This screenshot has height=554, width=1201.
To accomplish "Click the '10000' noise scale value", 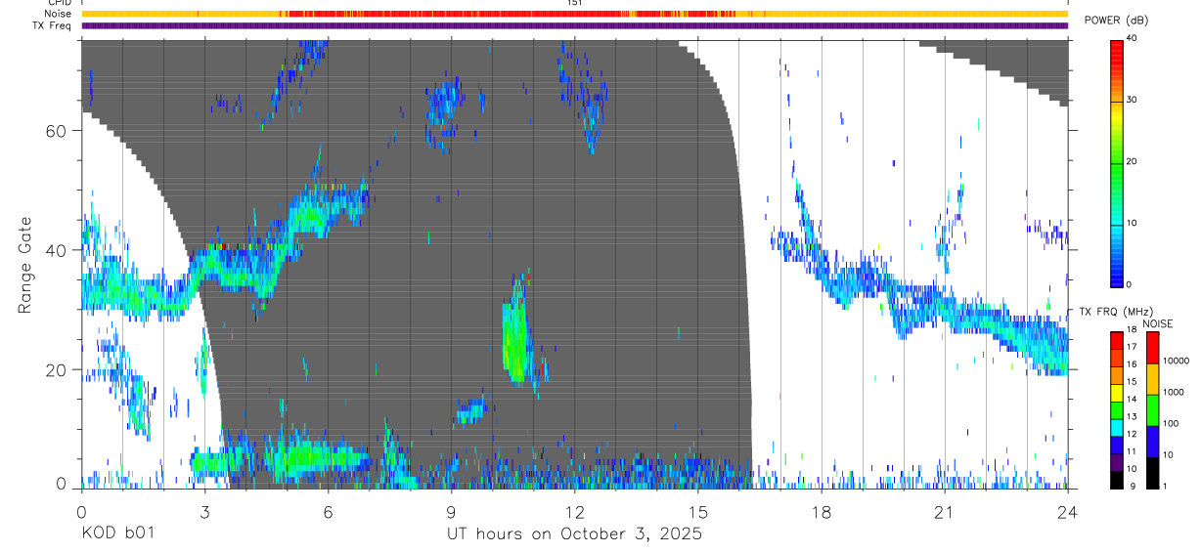I will coord(1178,361).
